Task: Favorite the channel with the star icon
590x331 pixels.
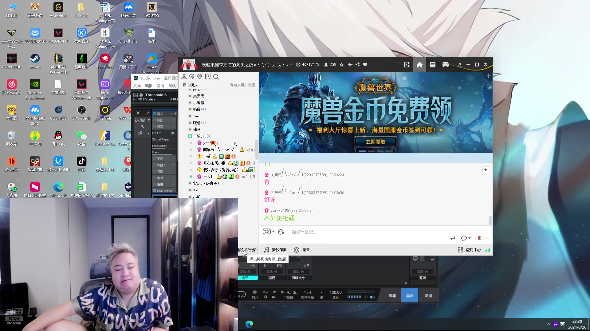Action: click(341, 65)
